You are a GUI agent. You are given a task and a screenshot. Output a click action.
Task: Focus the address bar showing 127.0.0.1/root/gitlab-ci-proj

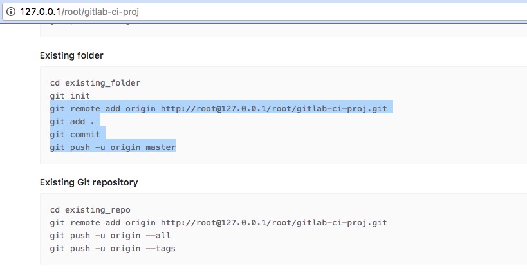point(265,12)
